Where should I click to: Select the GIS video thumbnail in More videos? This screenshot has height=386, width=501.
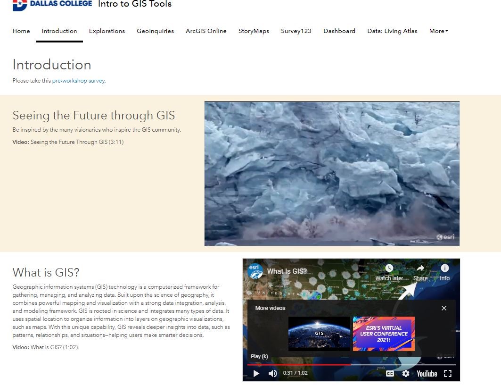click(320, 333)
